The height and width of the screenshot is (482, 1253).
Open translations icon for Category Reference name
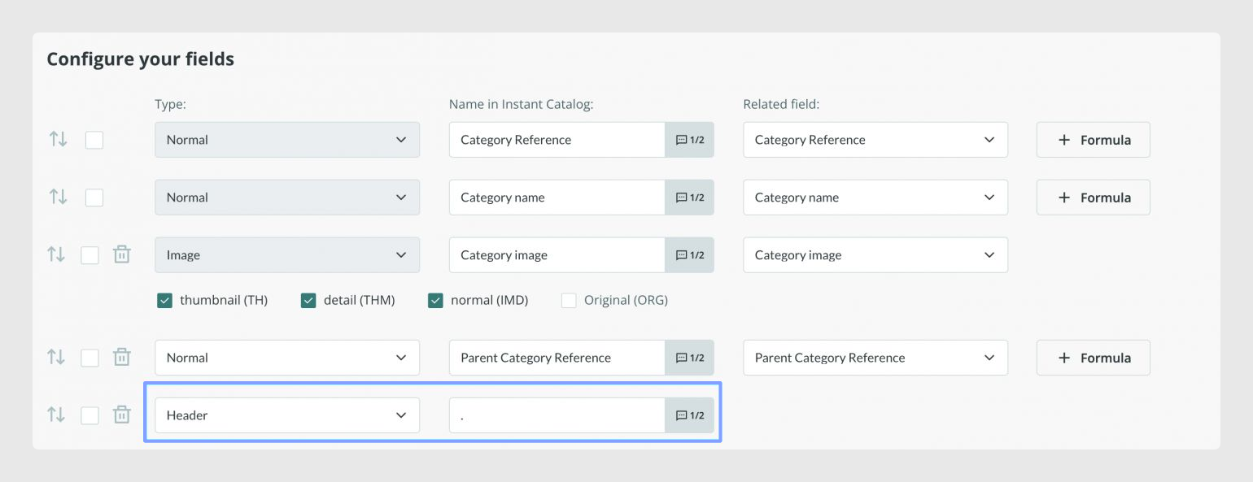689,140
